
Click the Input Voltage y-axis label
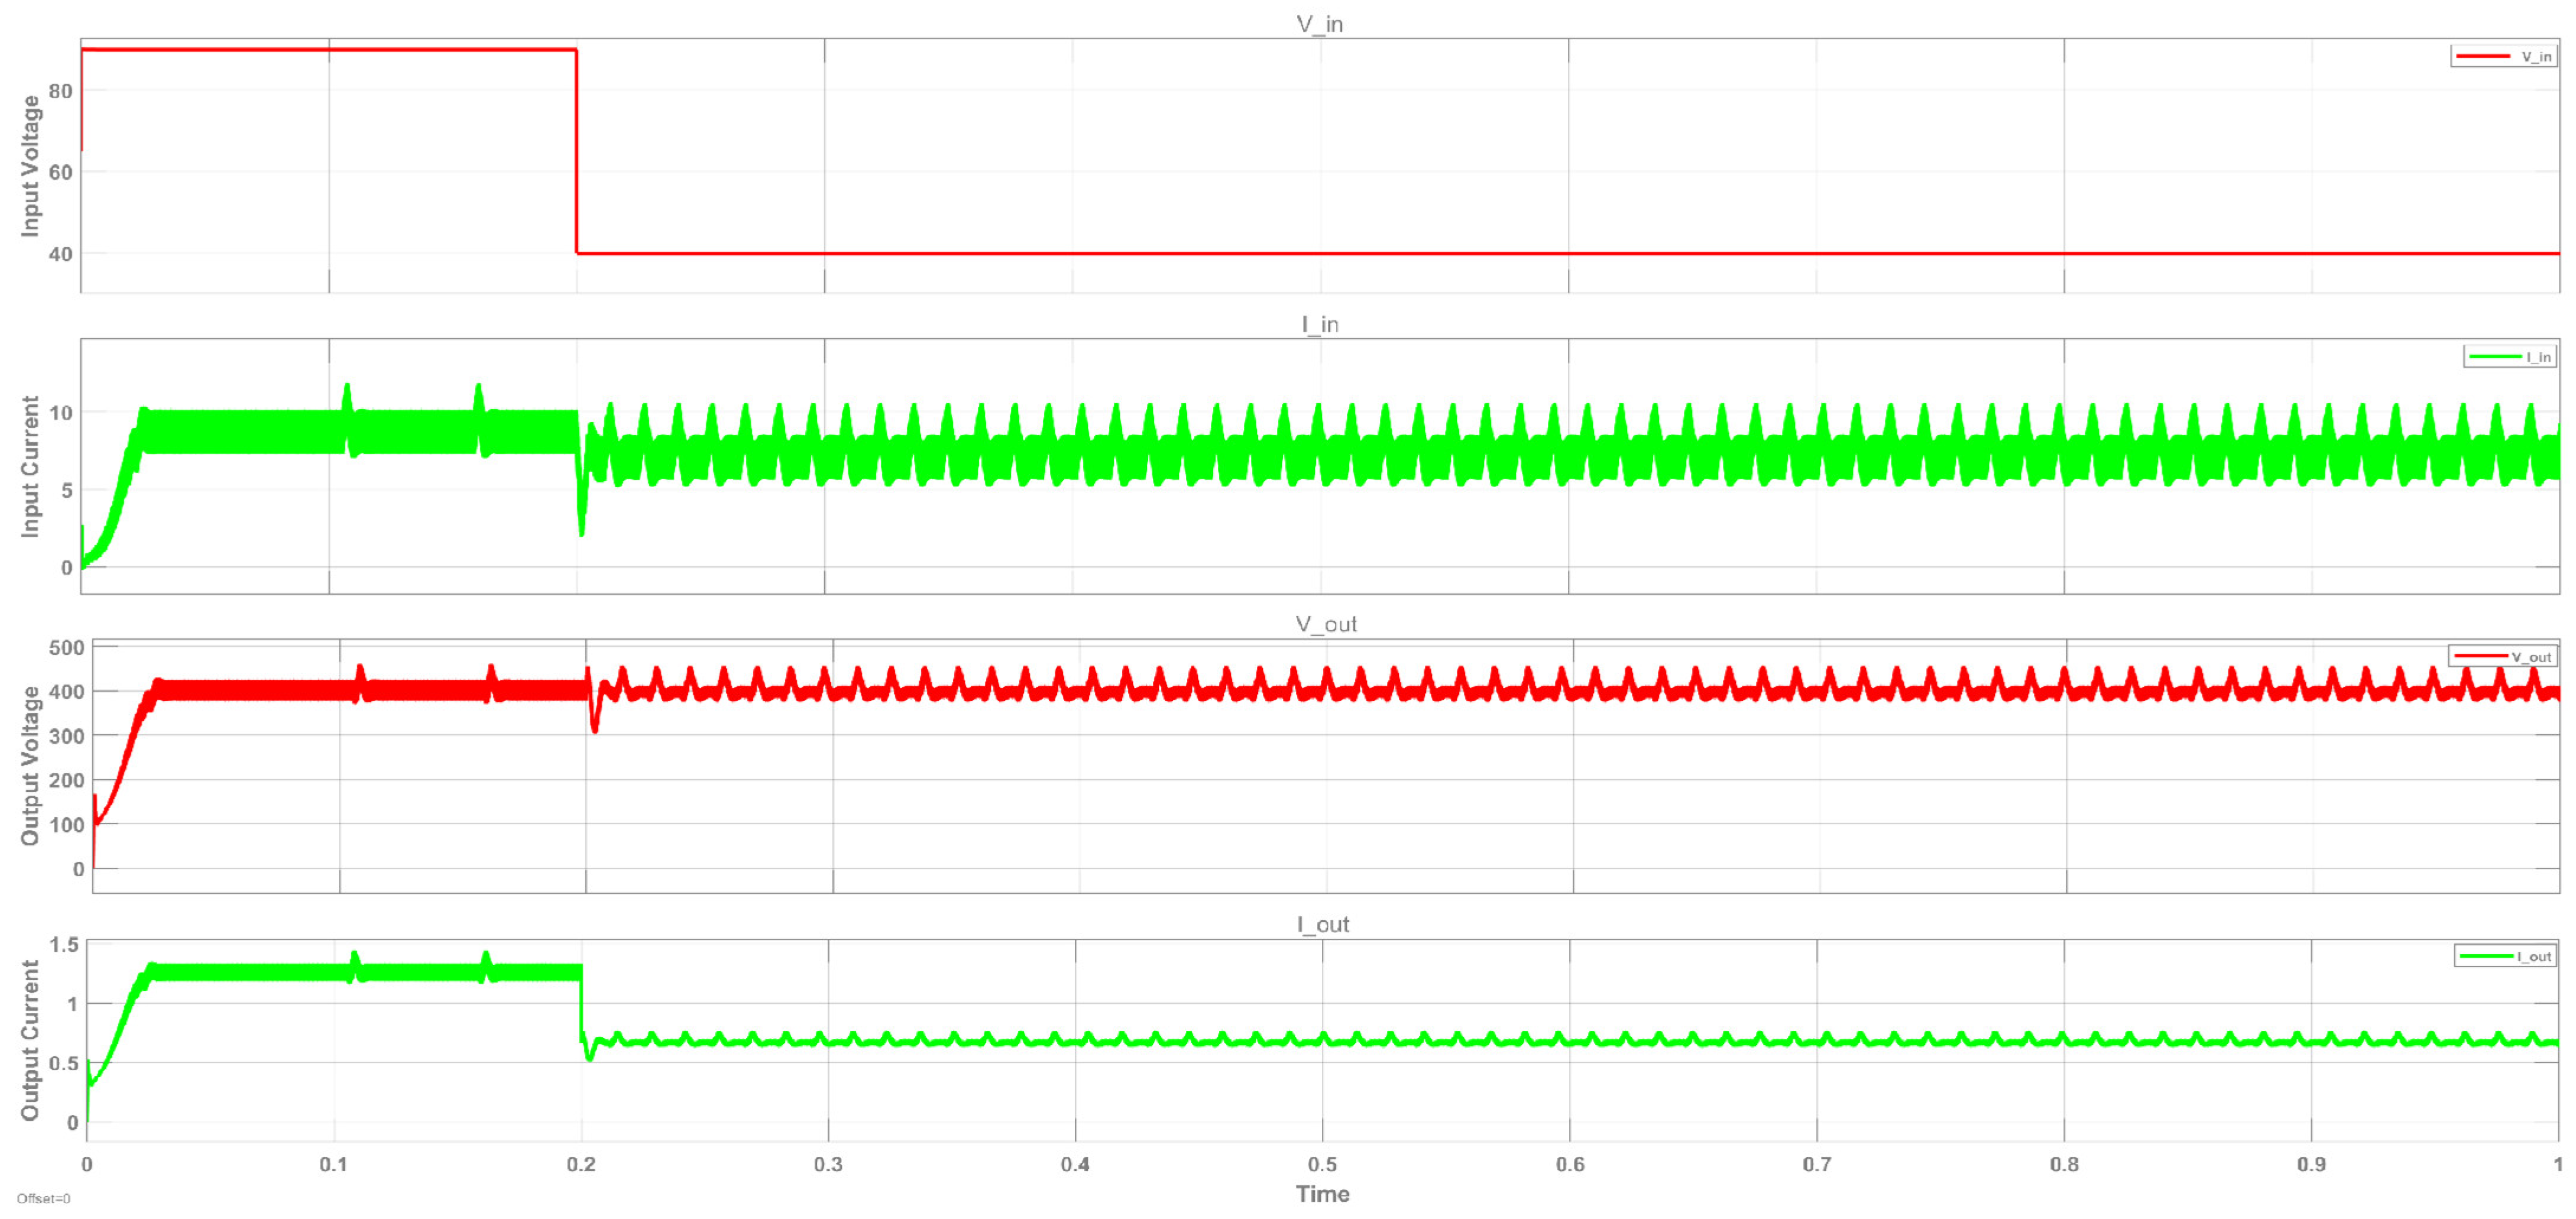(30, 166)
